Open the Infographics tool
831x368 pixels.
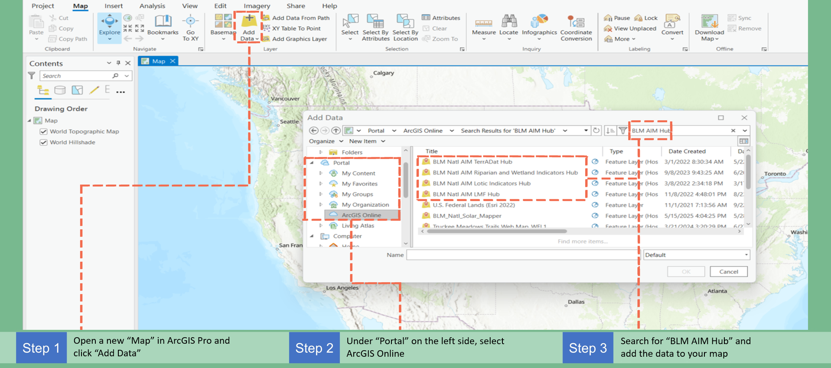(539, 23)
